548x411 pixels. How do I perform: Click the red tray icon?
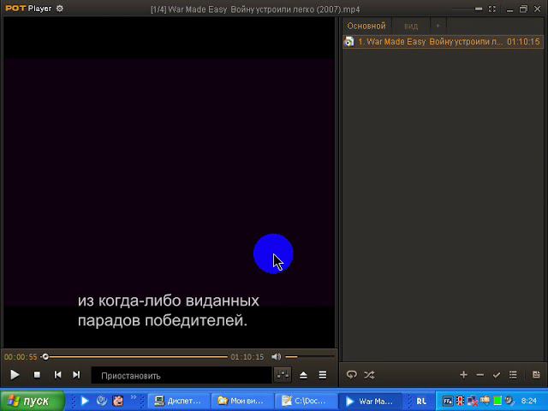(x=460, y=401)
